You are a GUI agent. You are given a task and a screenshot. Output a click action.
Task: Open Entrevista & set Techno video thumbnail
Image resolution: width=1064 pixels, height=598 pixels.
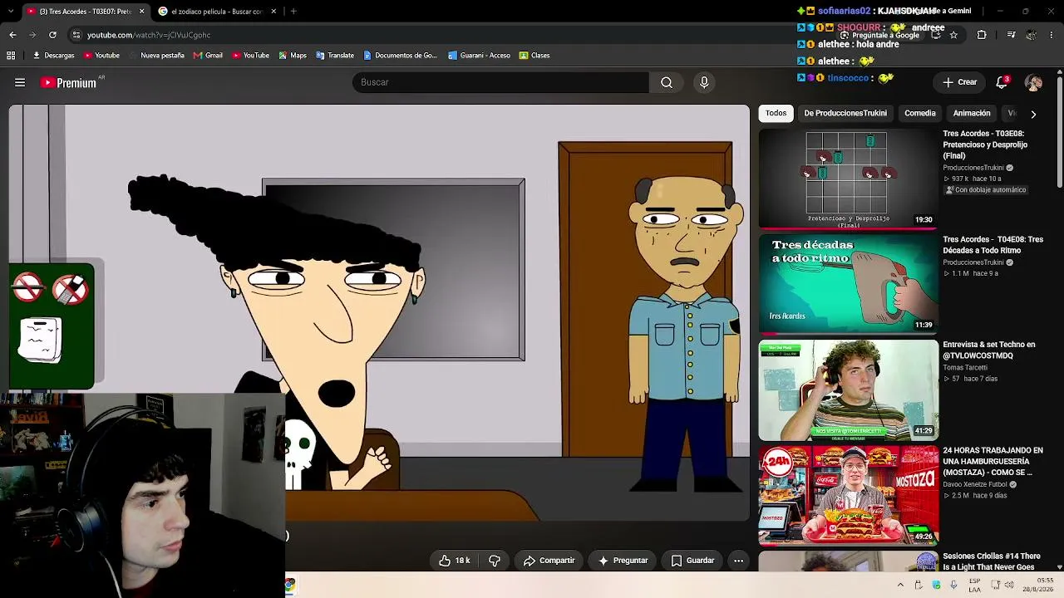(x=848, y=390)
